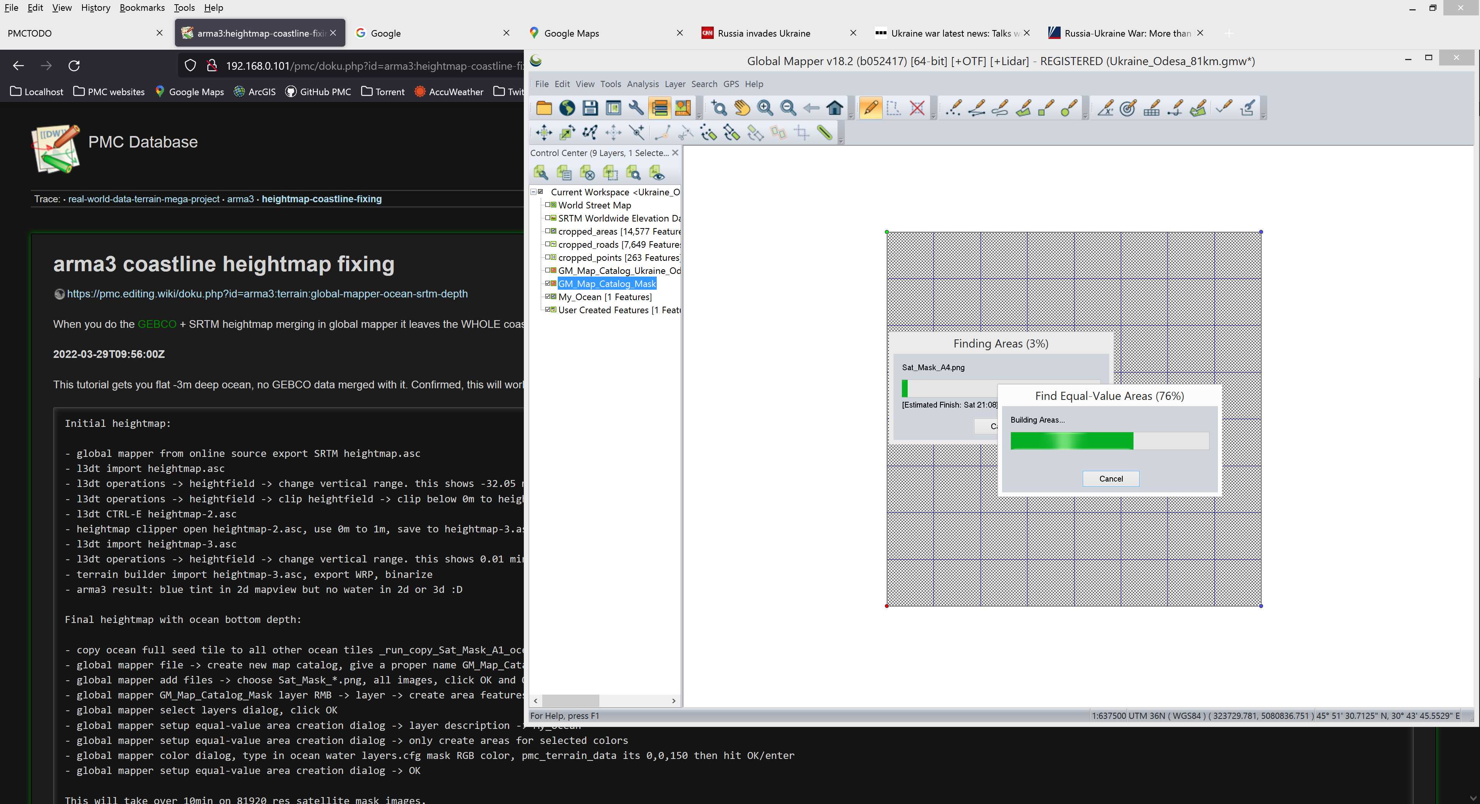1480x804 pixels.
Task: Click the Zoom In magnifier icon
Action: pyautogui.click(x=765, y=108)
